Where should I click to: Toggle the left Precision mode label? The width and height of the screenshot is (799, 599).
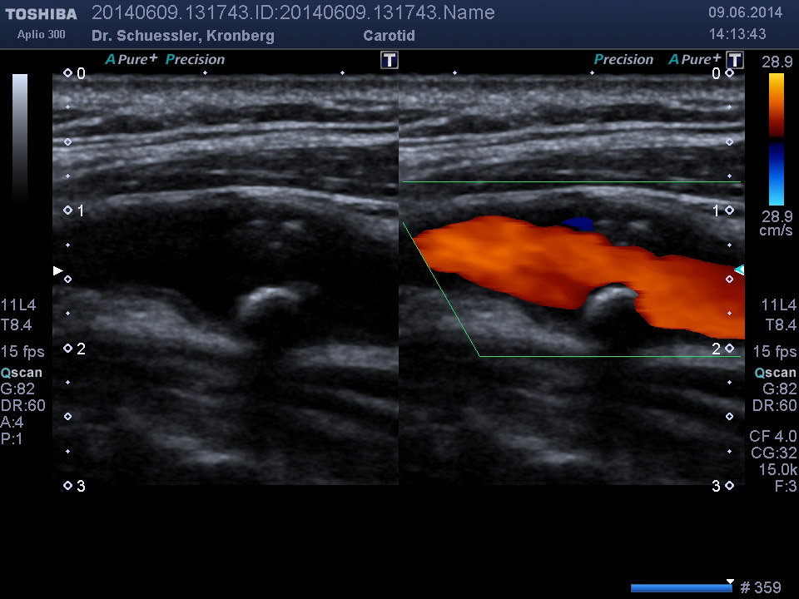[196, 59]
